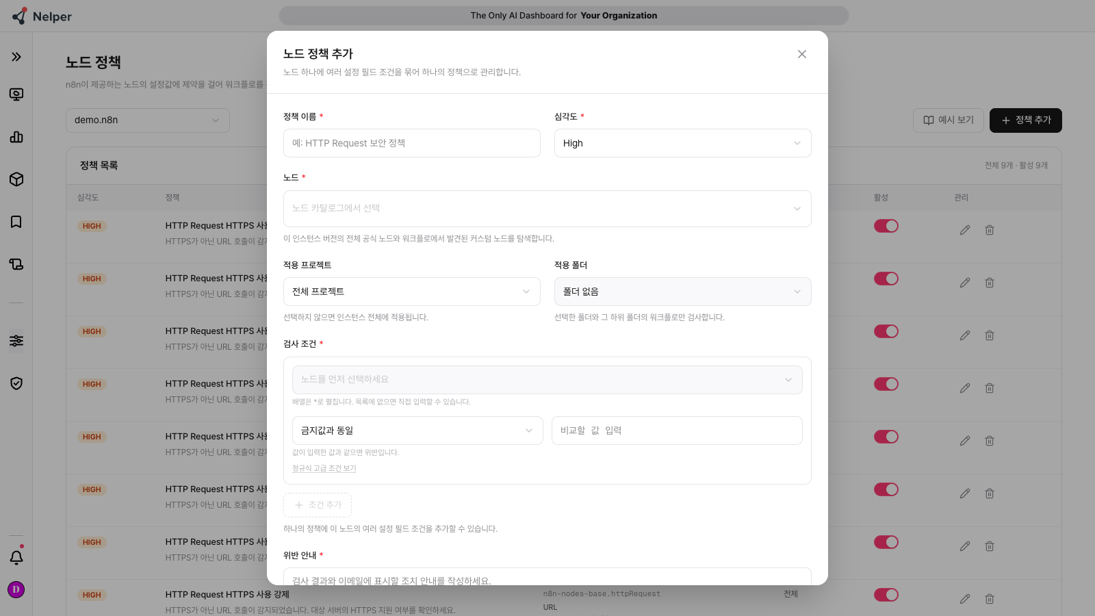Open the bookmark sidebar icon
This screenshot has width=1095, height=616.
[x=16, y=222]
